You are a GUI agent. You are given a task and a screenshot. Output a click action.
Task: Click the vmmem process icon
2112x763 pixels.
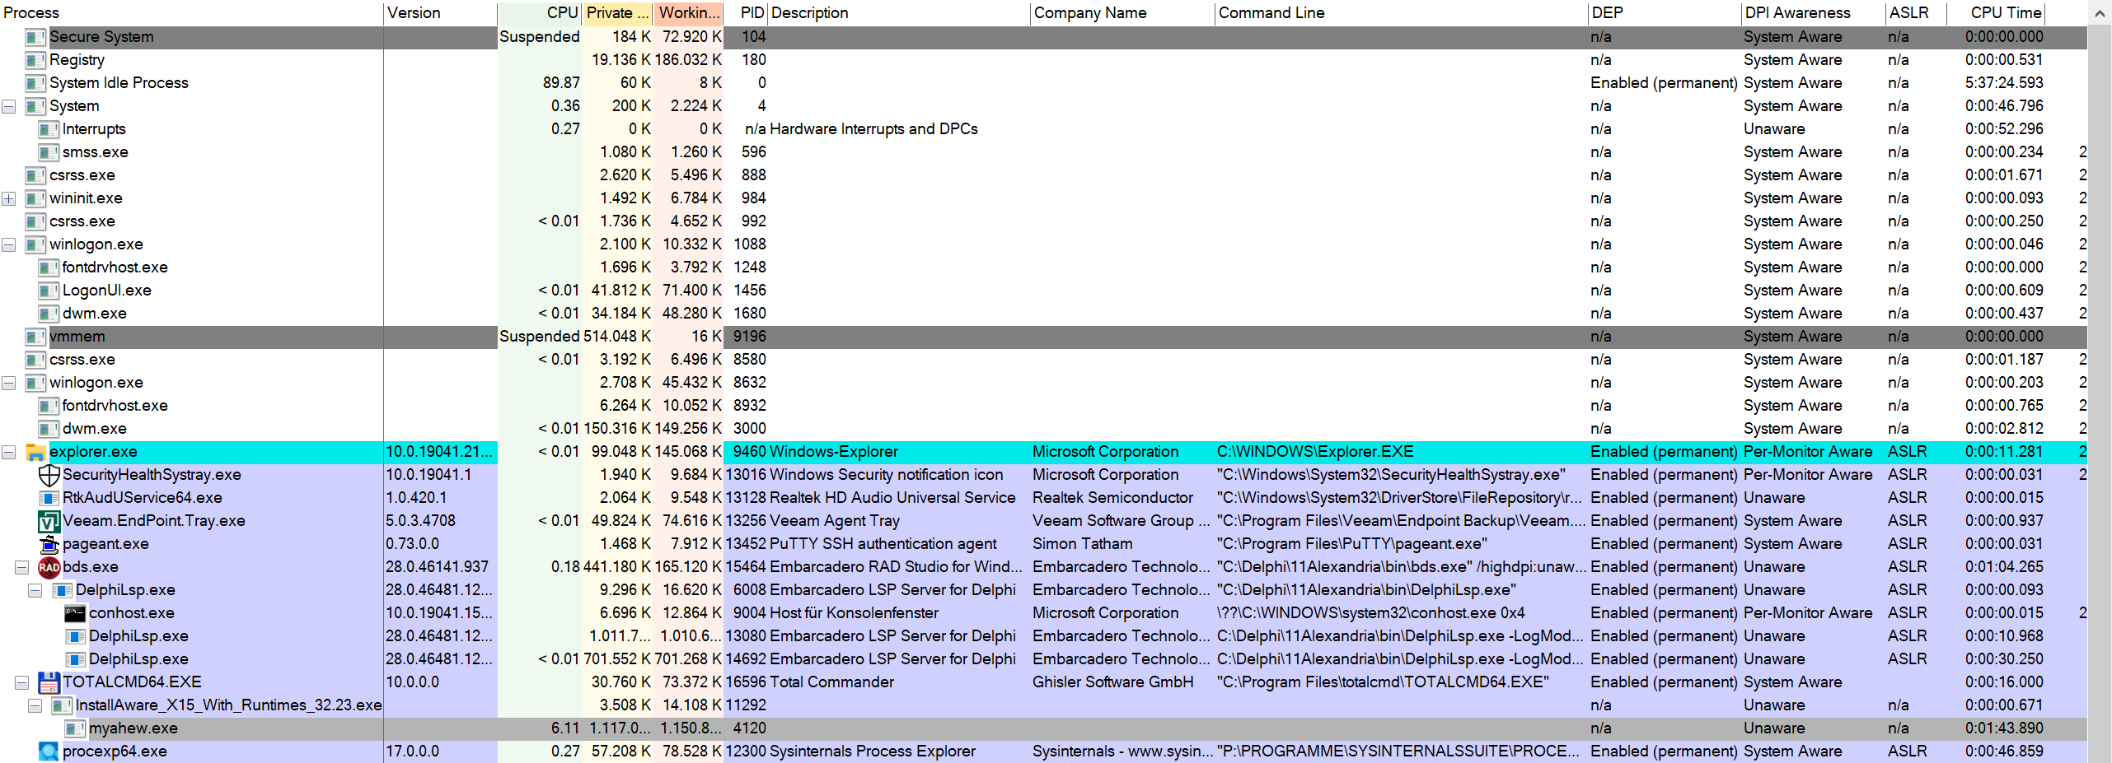coord(35,337)
